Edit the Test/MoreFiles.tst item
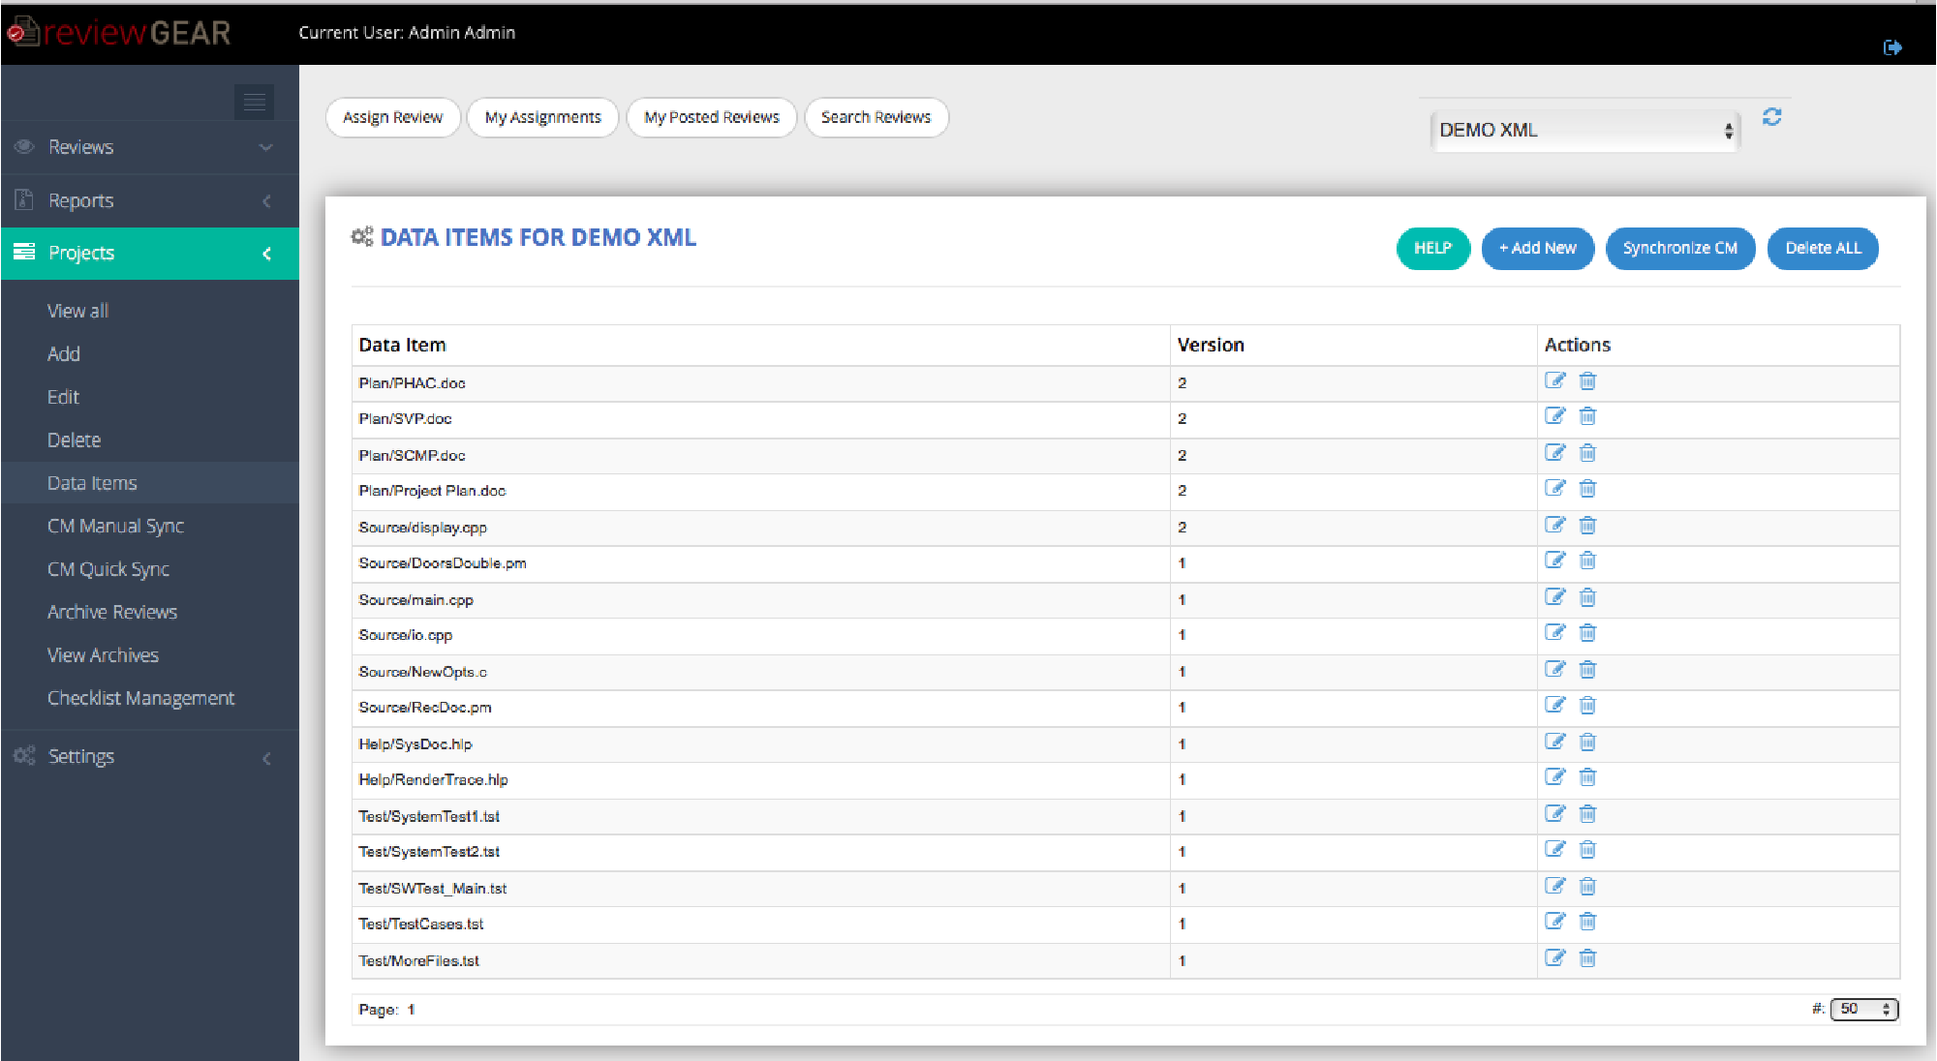Image resolution: width=1937 pixels, height=1061 pixels. click(x=1554, y=957)
